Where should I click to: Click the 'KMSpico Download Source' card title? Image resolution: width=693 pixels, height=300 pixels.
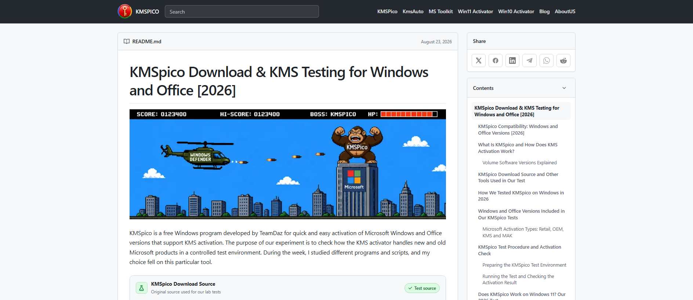click(x=183, y=284)
